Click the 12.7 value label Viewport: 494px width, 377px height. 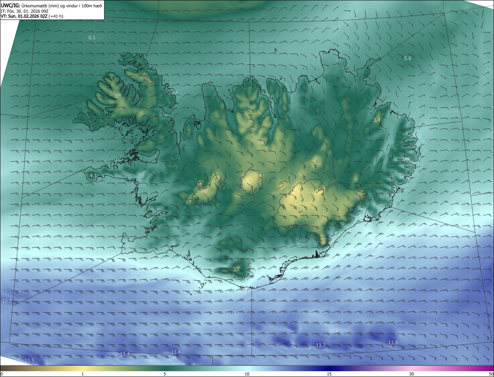(7, 301)
